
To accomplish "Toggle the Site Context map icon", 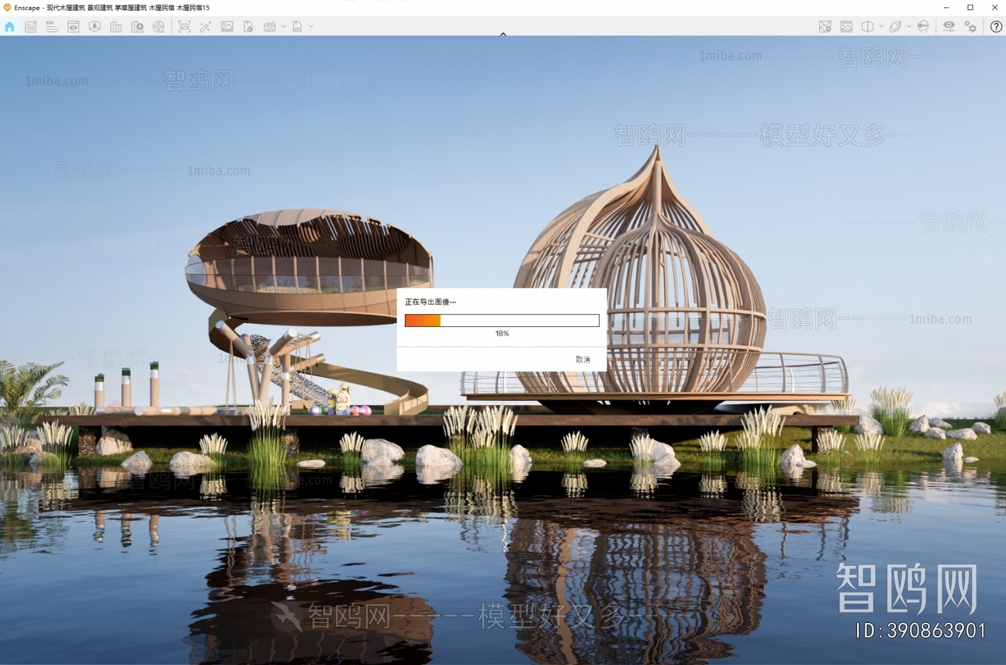I will tap(825, 26).
